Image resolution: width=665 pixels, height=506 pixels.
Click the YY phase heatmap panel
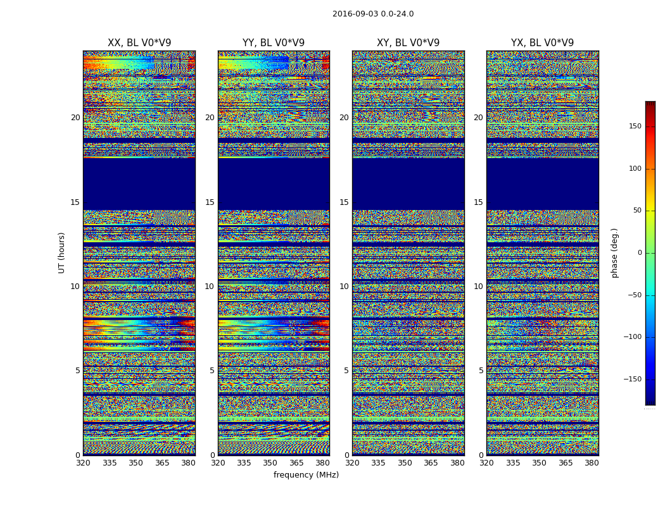[x=274, y=253]
